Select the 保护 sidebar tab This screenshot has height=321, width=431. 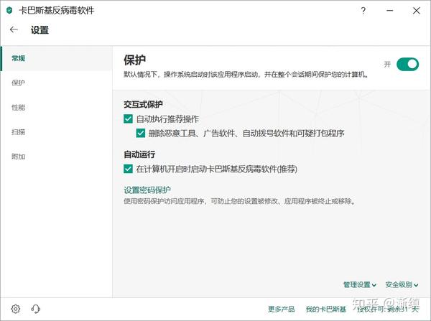tap(56, 83)
